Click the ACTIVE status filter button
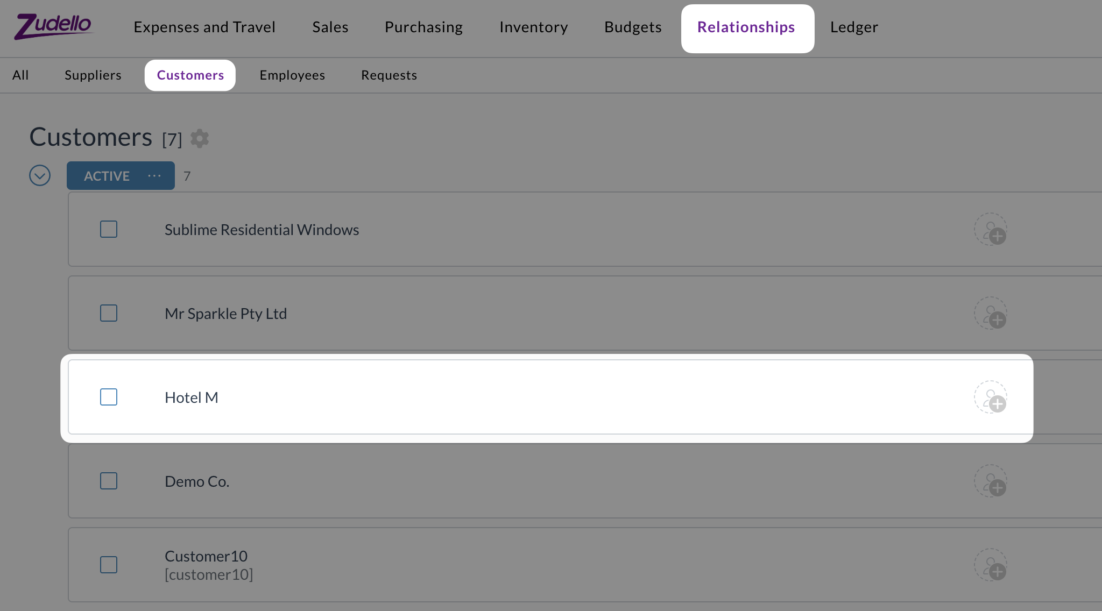Screen dimensions: 1102x611 click(107, 176)
